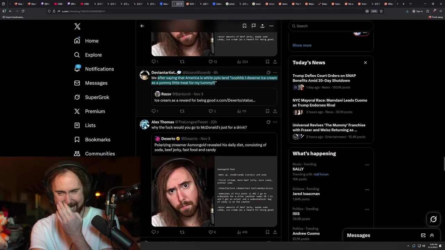
Task: Open the Explore page
Action: pyautogui.click(x=88, y=55)
